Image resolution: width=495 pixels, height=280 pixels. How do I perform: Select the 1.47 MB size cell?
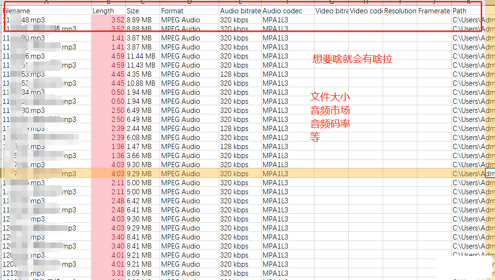click(x=143, y=147)
